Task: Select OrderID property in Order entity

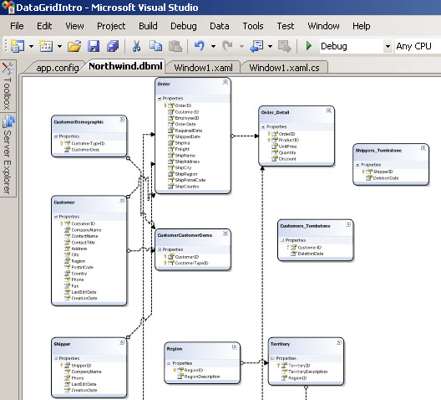Action: [x=183, y=105]
